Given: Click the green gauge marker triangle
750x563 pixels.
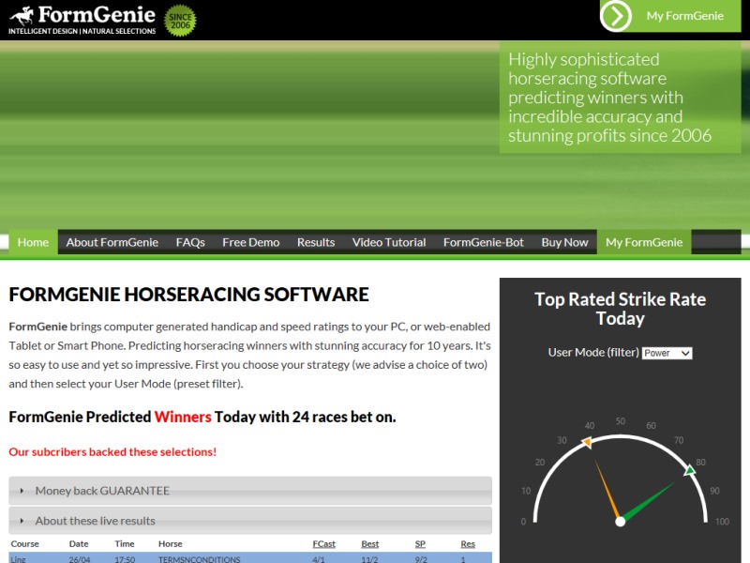Looking at the screenshot, I should pos(689,470).
